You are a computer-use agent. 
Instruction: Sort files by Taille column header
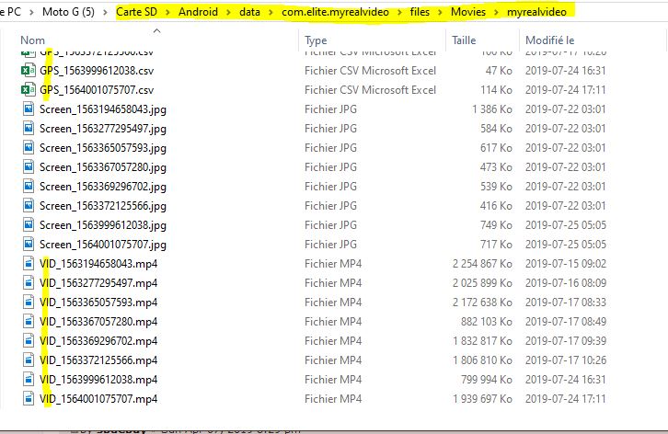tap(465, 41)
